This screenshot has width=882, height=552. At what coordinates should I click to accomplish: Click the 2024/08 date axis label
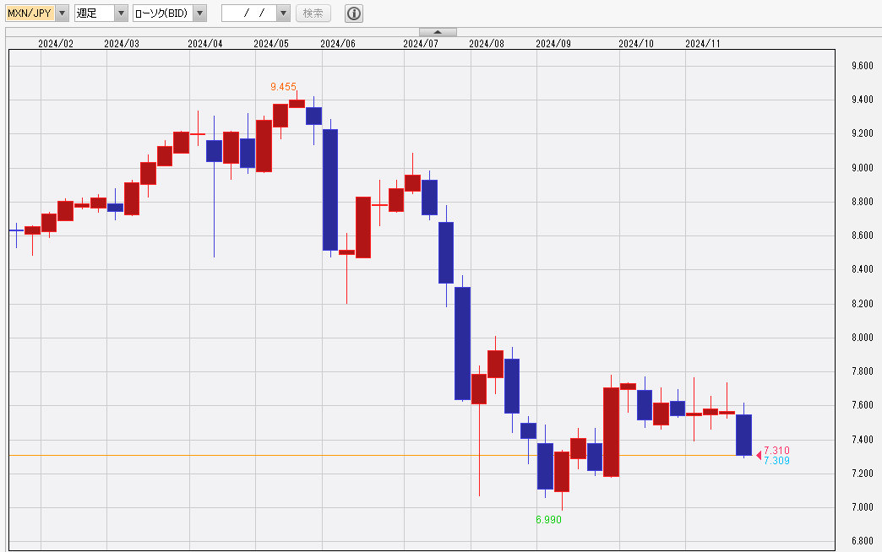coord(486,43)
